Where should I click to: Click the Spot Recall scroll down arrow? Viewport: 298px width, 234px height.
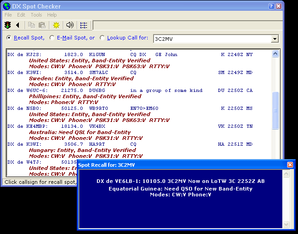(286, 224)
